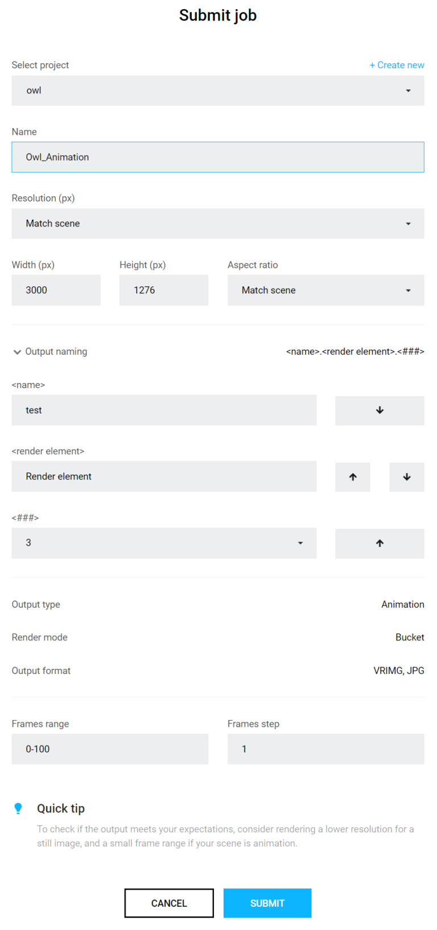Move the name field down with arrow
Image resolution: width=437 pixels, height=930 pixels.
coord(380,410)
